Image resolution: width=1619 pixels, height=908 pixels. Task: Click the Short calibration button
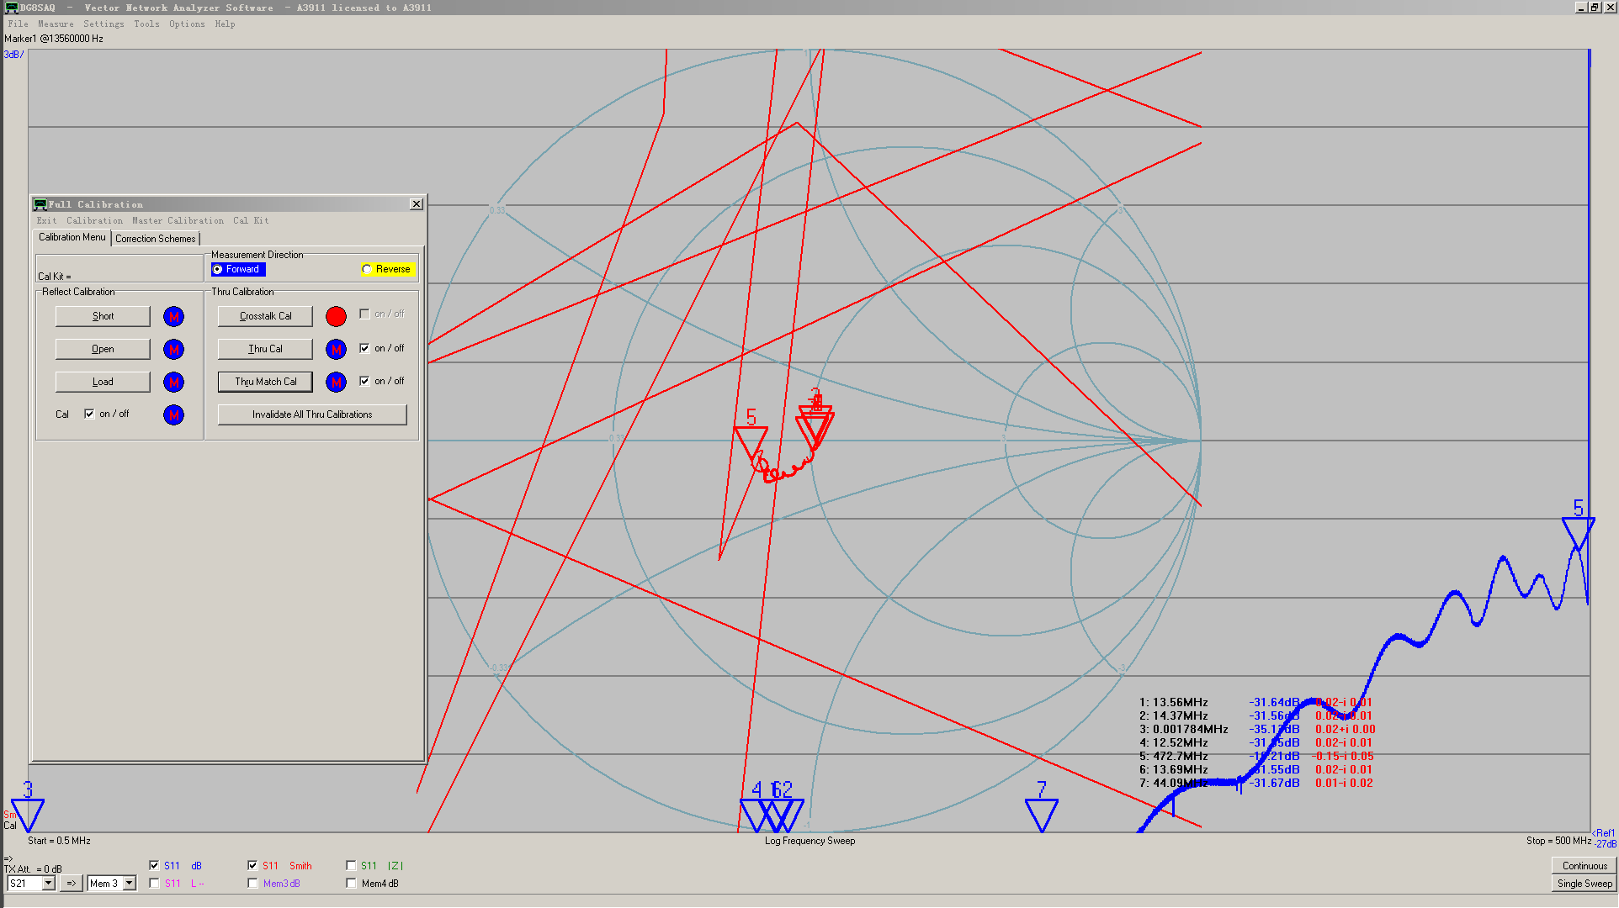click(103, 316)
